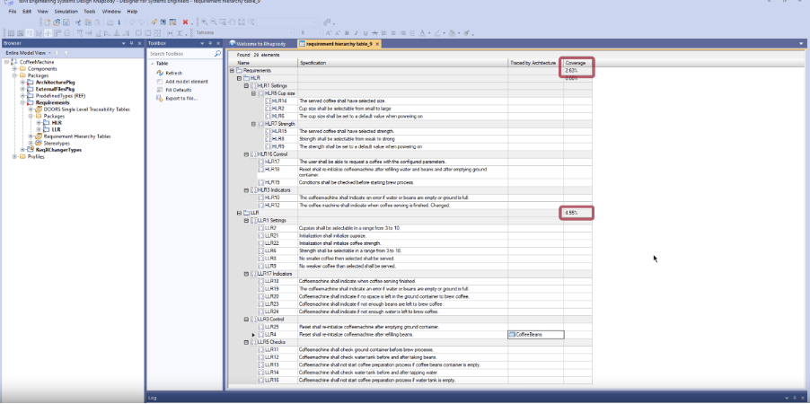Click the Italic formatting icon
Image resolution: width=810 pixels, height=404 pixels.
tap(356, 33)
